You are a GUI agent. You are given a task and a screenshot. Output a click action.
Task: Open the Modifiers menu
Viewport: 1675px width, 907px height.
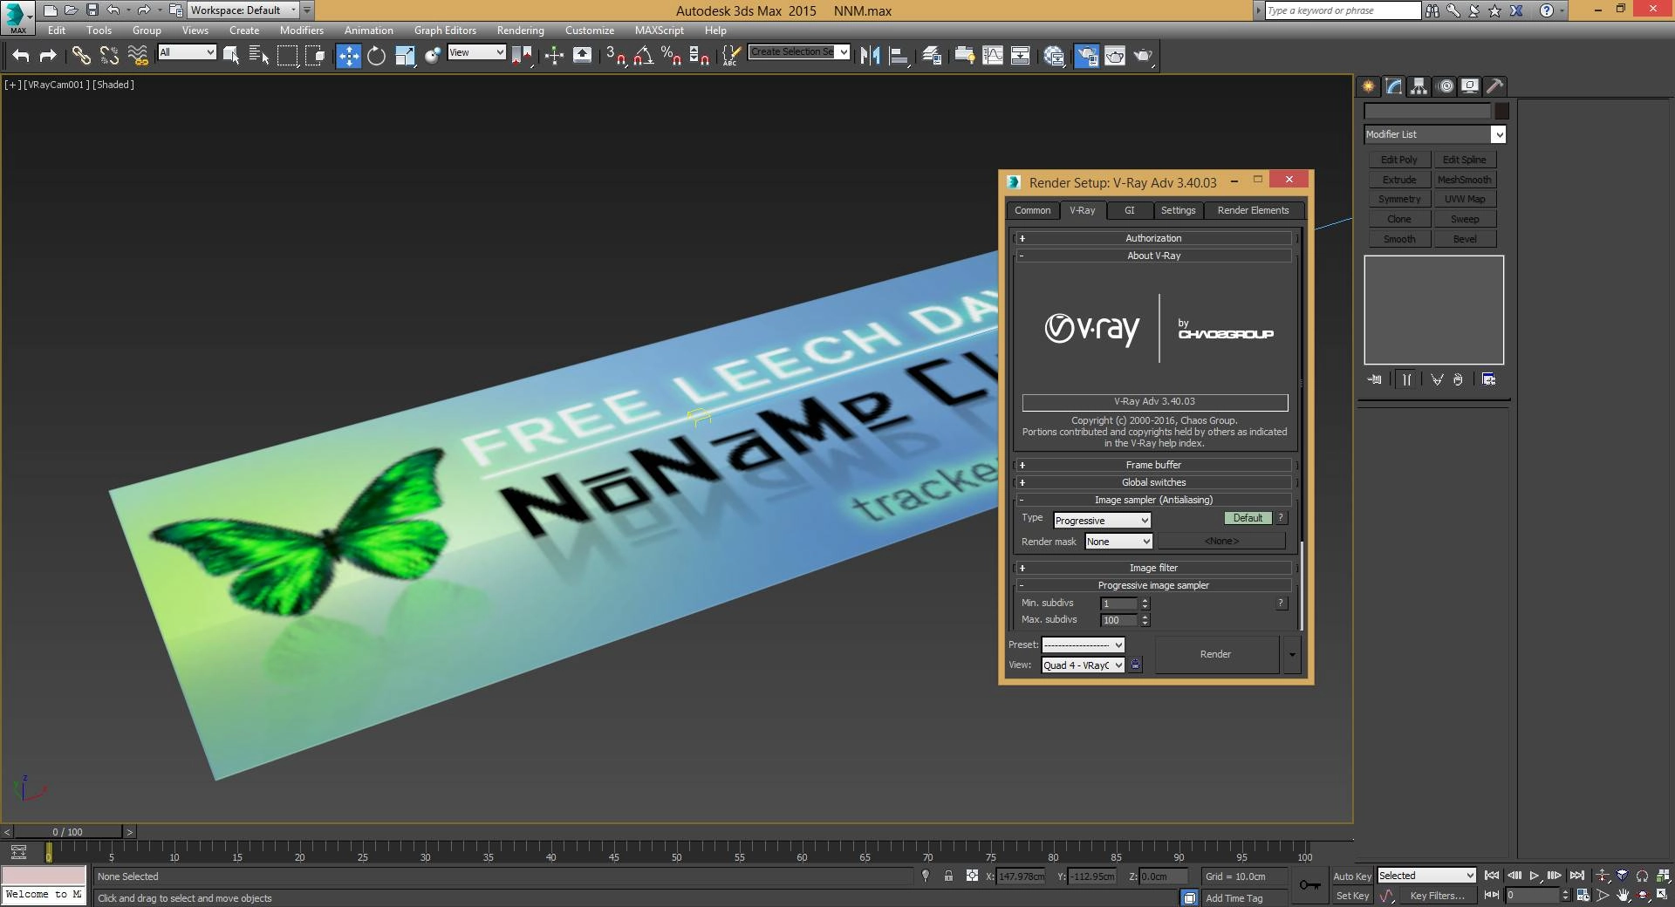click(x=301, y=31)
